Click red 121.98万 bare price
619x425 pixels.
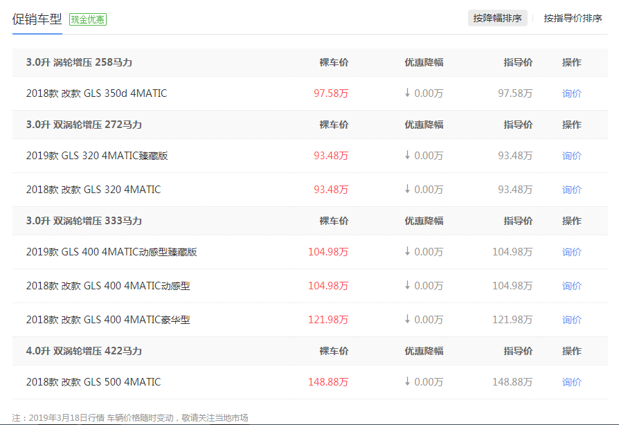pos(328,320)
